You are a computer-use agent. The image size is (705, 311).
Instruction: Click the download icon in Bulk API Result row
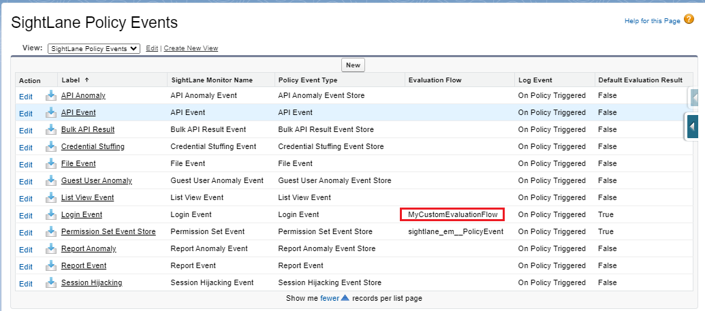coord(51,129)
